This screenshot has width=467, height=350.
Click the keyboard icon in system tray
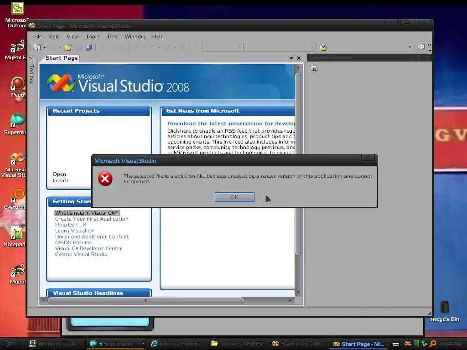click(396, 344)
